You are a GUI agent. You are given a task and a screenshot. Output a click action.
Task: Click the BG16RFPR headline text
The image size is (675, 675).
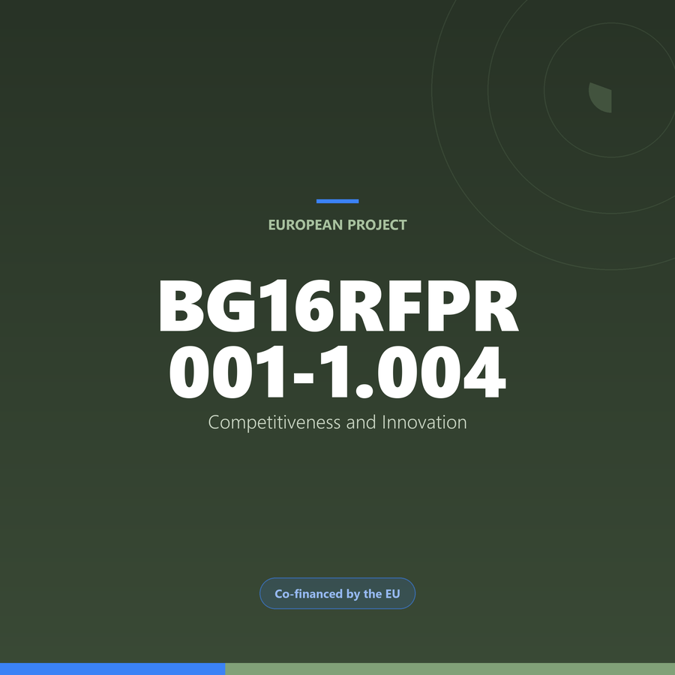pos(339,306)
